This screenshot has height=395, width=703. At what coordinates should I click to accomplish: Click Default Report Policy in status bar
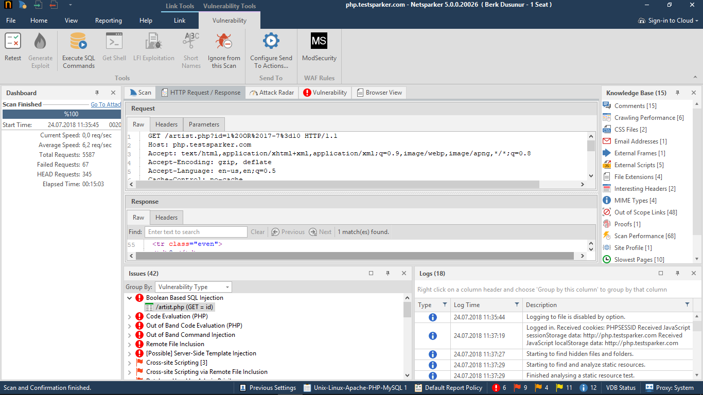(x=448, y=388)
